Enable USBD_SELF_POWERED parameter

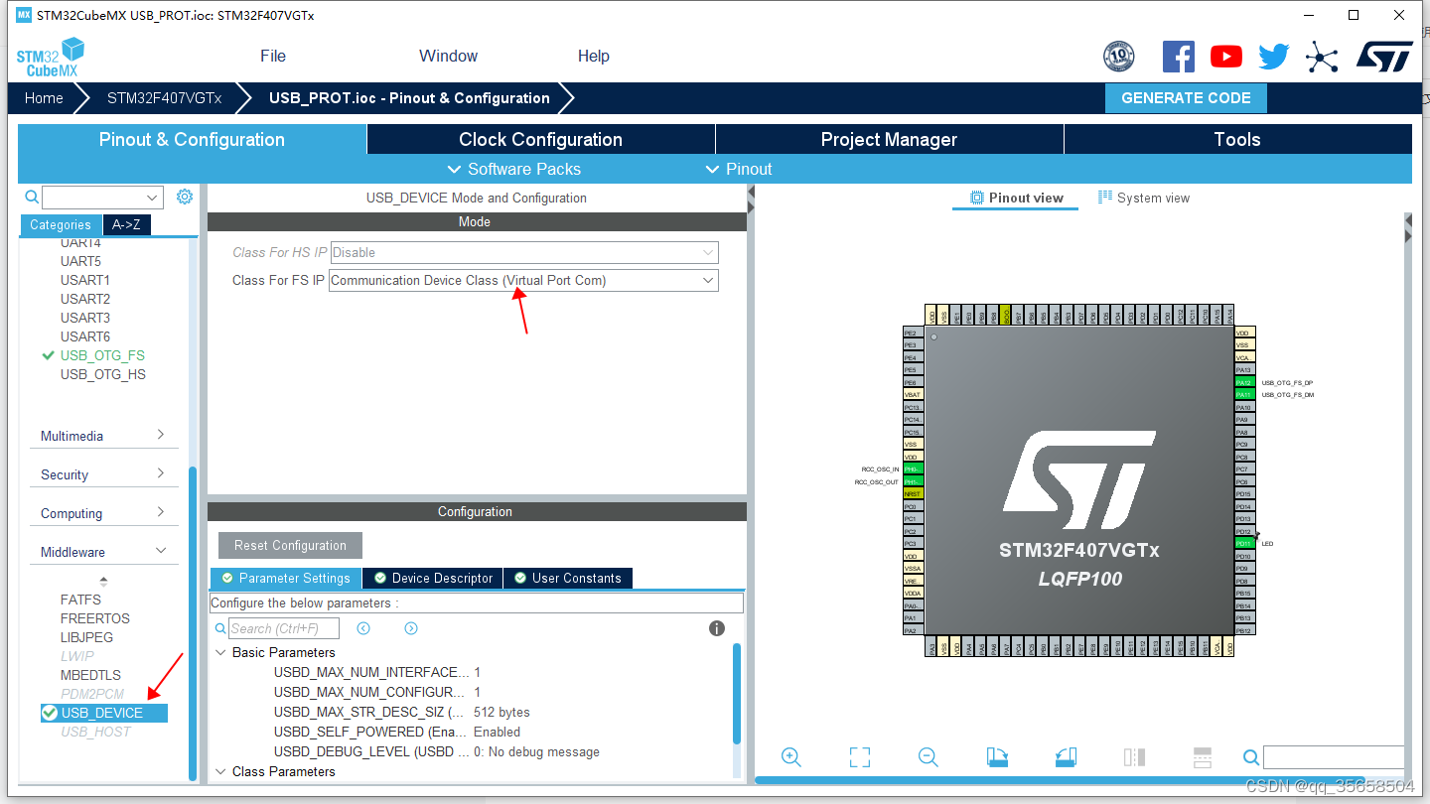point(497,732)
